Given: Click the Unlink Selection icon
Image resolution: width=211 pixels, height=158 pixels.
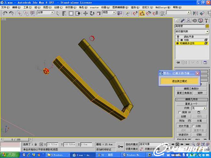Looking at the screenshot, I should 26,13.
